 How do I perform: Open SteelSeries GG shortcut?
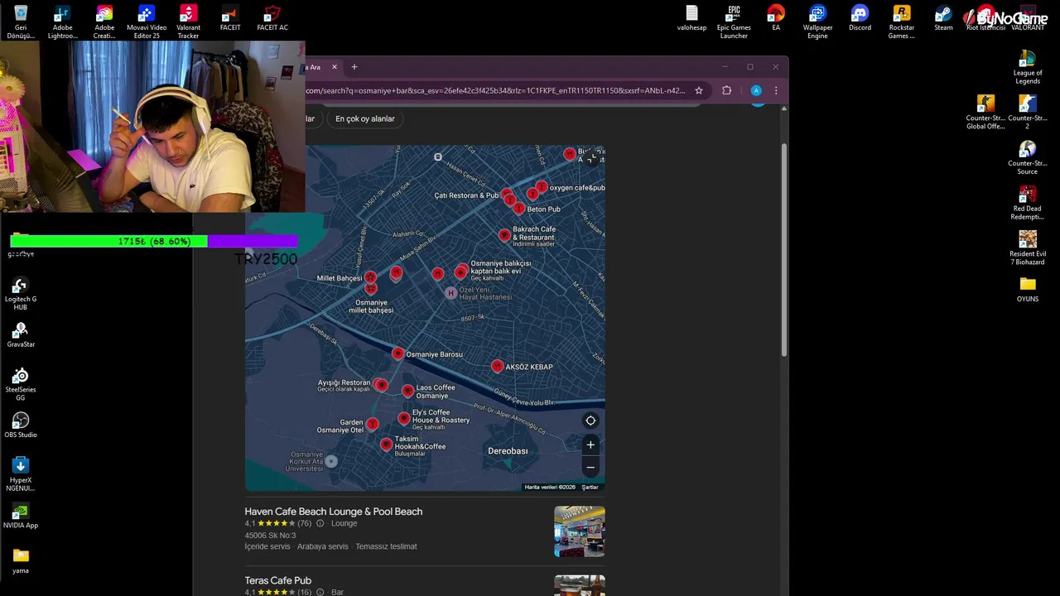pyautogui.click(x=21, y=383)
